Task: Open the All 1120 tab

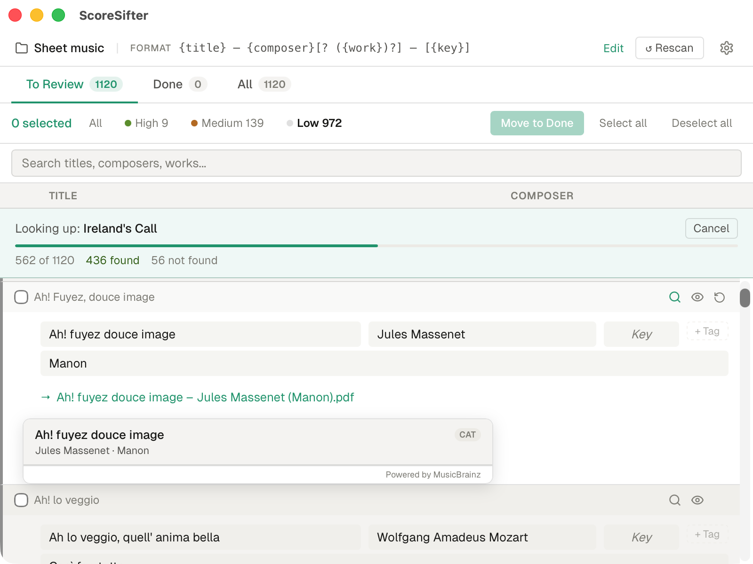Action: coord(245,84)
